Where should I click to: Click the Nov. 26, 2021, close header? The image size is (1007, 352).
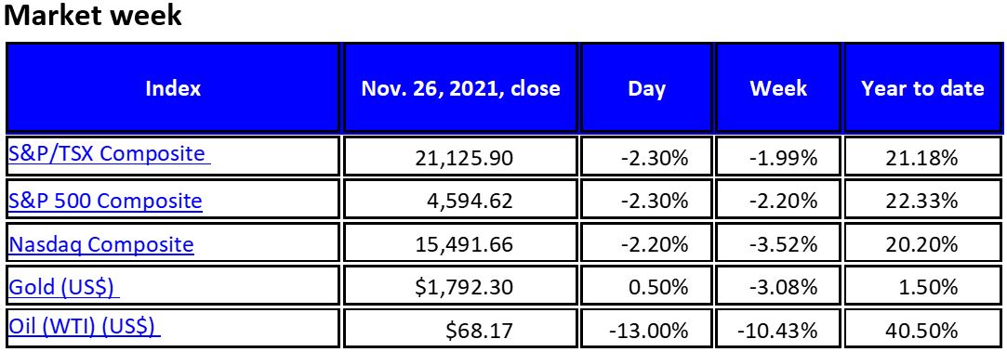[x=460, y=88]
